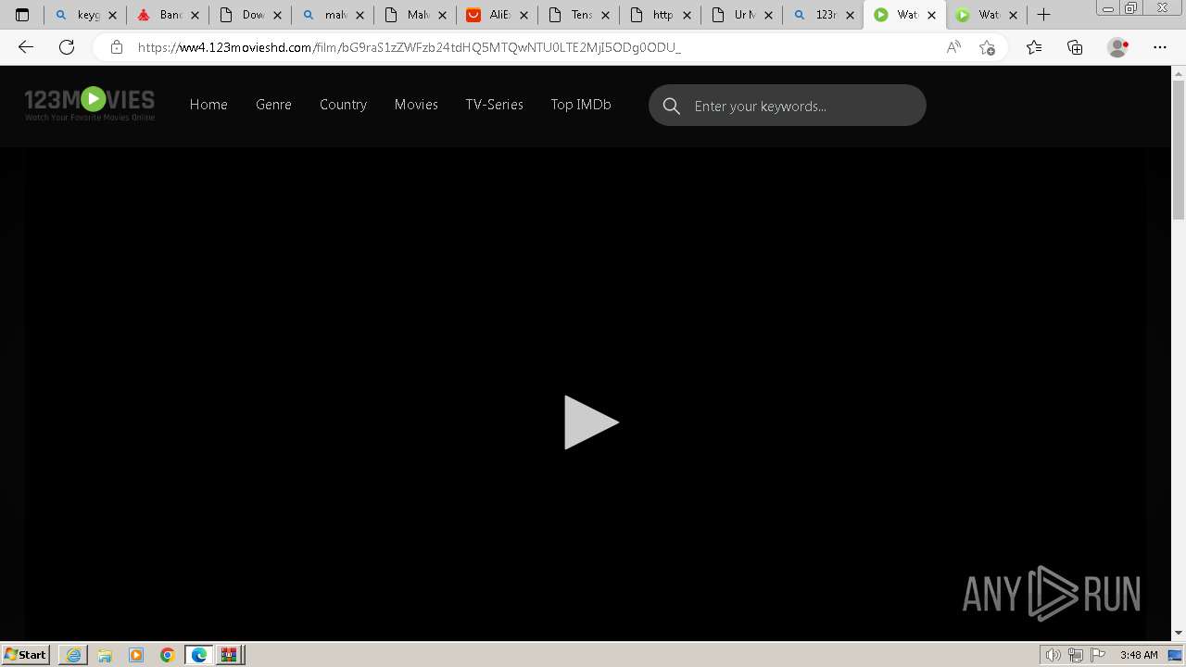
Task: Open the Settings and more menu
Action: point(1160,47)
